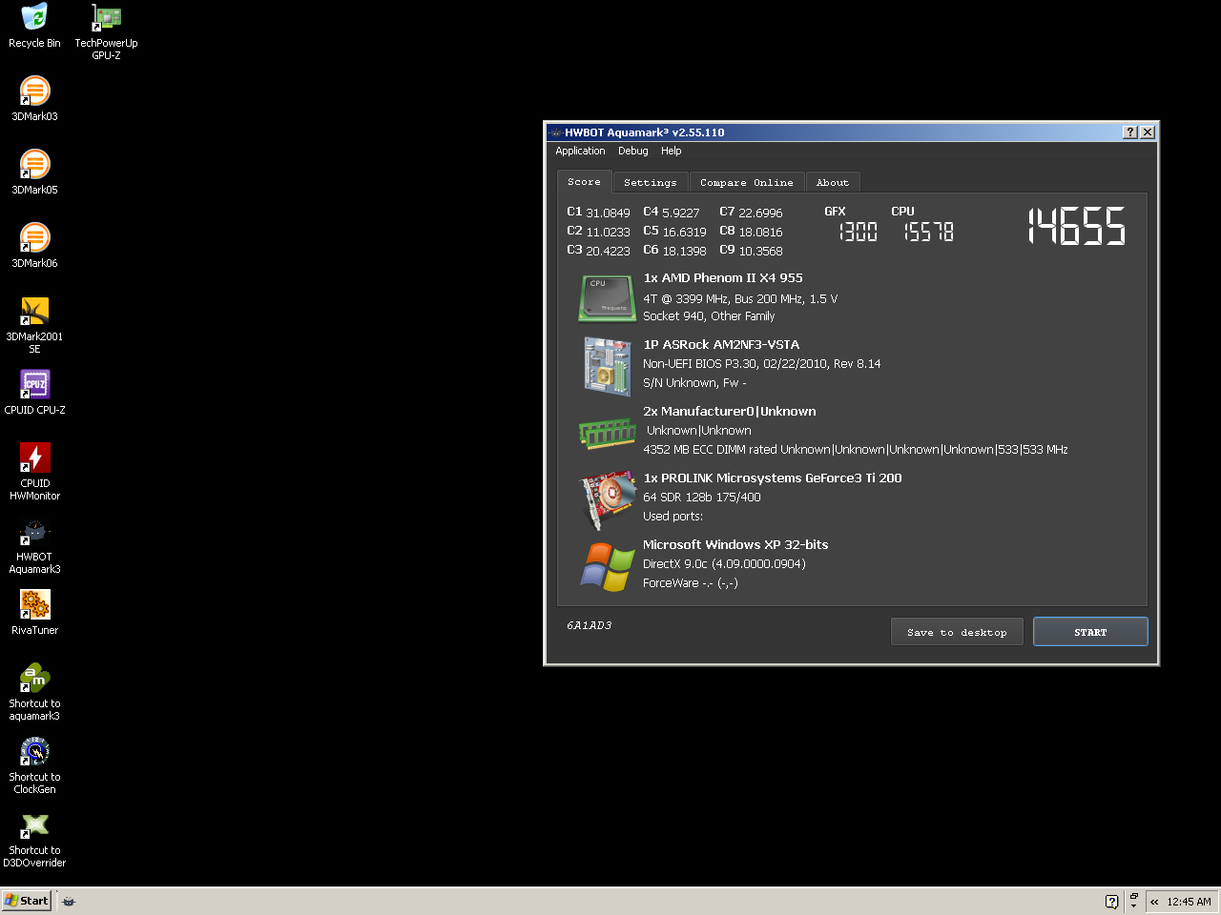Select the Shortcut to ClockGen icon

tap(34, 765)
